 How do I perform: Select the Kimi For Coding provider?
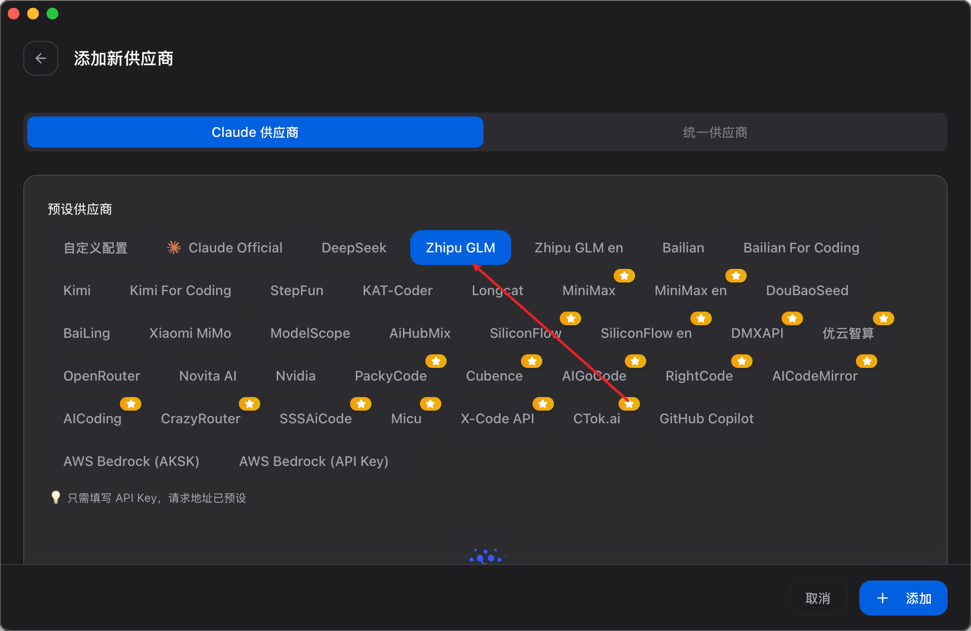tap(180, 290)
